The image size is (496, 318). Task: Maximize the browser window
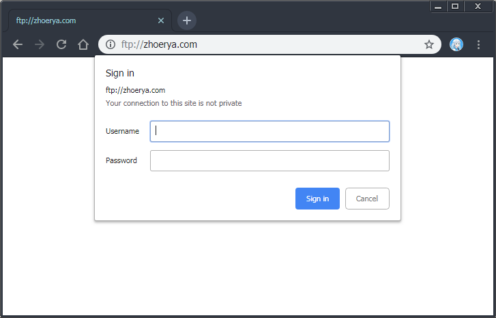tap(455, 6)
